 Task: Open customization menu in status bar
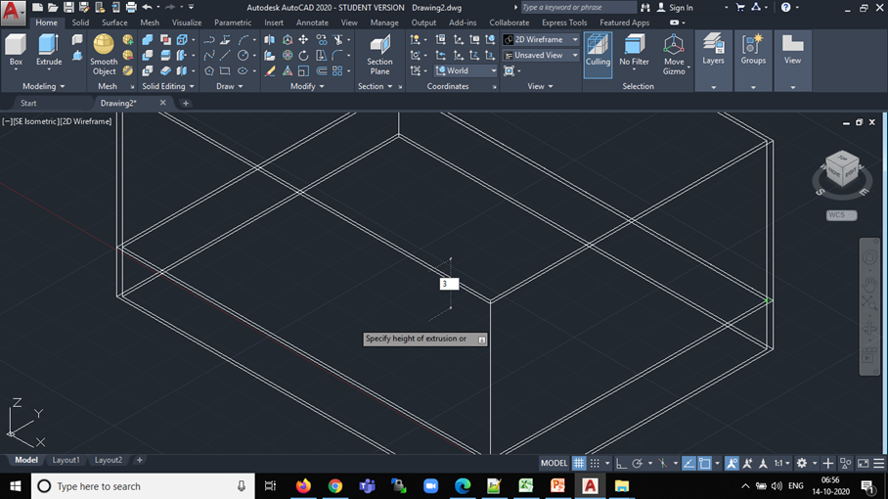pyautogui.click(x=878, y=463)
